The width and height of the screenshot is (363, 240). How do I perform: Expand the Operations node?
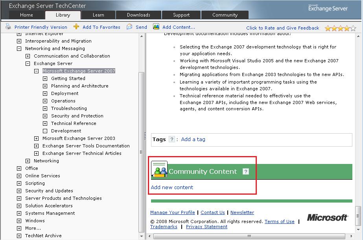tap(45, 101)
